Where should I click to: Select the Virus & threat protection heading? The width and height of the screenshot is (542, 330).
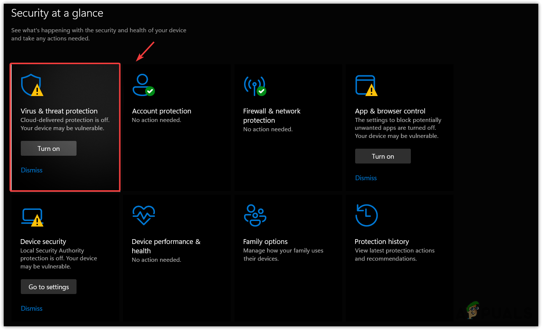[x=59, y=111]
